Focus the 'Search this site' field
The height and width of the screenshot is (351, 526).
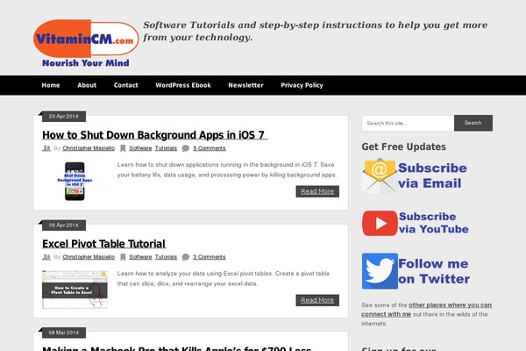408,123
